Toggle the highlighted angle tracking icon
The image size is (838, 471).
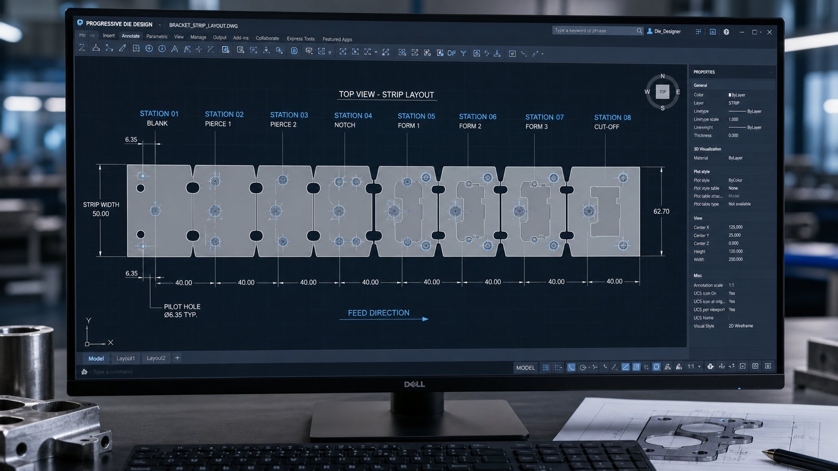point(625,367)
